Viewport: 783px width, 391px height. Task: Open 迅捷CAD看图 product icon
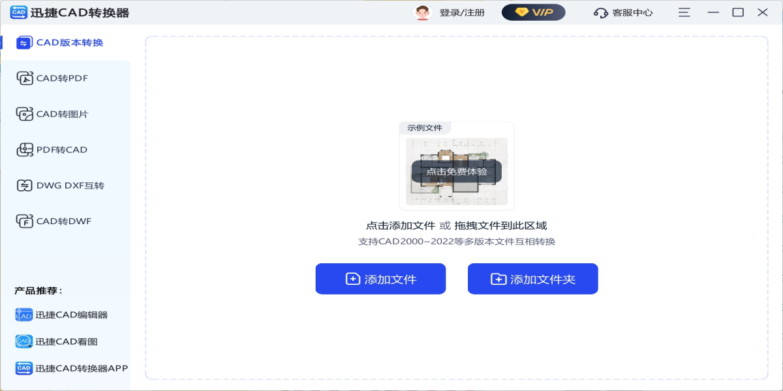tap(23, 341)
